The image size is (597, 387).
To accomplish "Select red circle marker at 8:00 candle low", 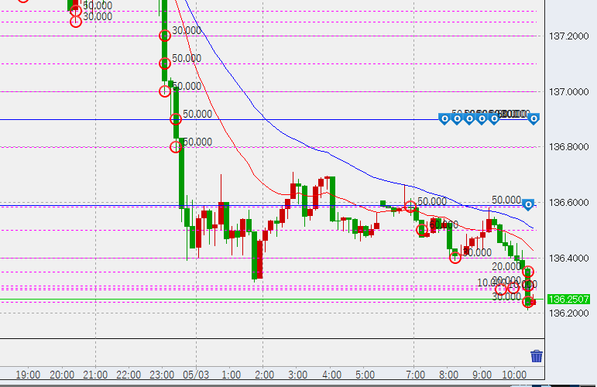I will (455, 257).
